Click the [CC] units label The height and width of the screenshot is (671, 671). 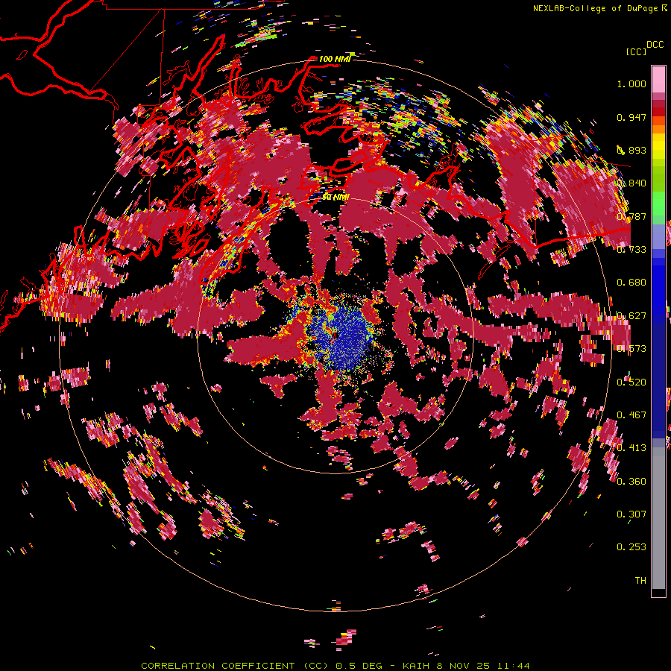[x=636, y=51]
